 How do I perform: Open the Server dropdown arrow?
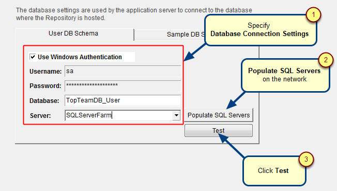tap(176, 115)
